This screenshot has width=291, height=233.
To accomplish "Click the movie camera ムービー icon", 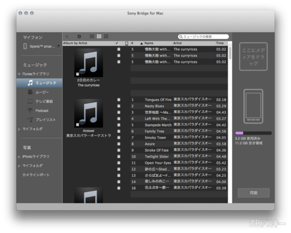I will (x=30, y=92).
